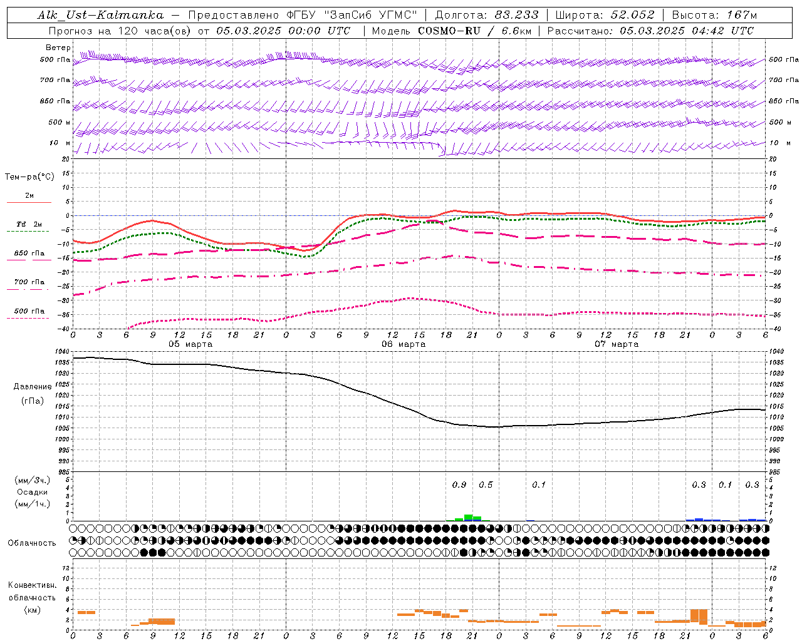Click the (км) unit under convective cloudiness

(x=33, y=610)
